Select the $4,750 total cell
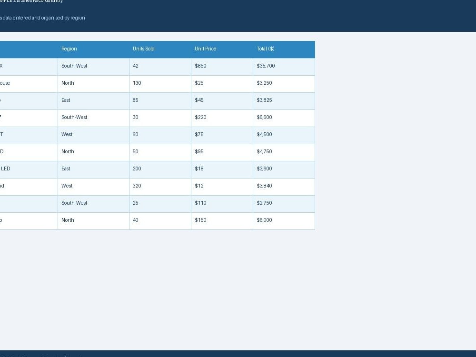The height and width of the screenshot is (357, 476). coord(284,152)
